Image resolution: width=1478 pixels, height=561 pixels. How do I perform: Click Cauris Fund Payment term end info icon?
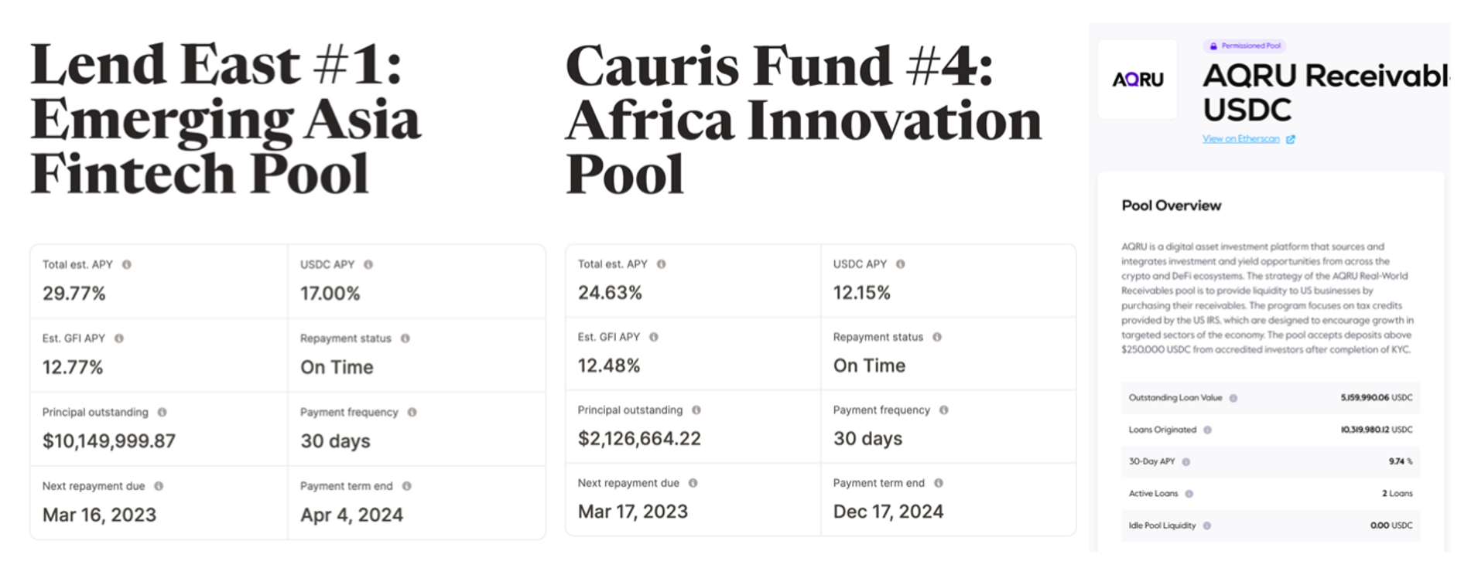click(939, 483)
